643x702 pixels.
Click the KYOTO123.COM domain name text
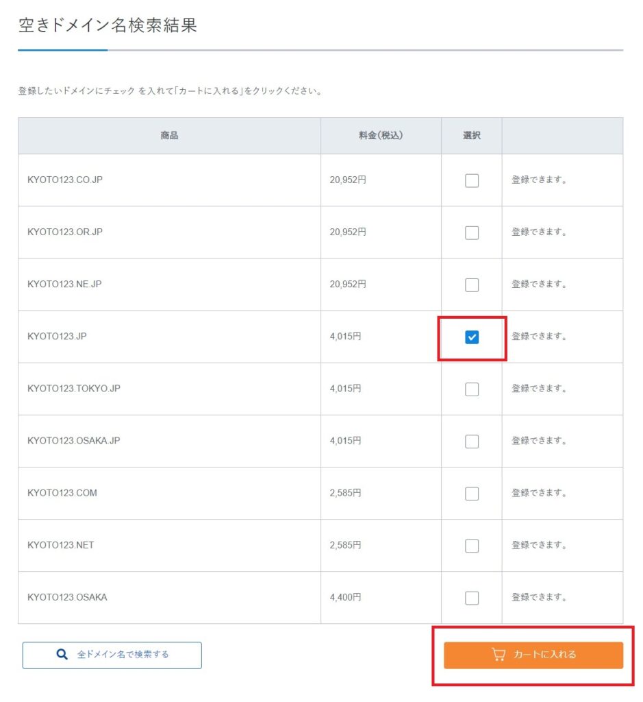61,493
